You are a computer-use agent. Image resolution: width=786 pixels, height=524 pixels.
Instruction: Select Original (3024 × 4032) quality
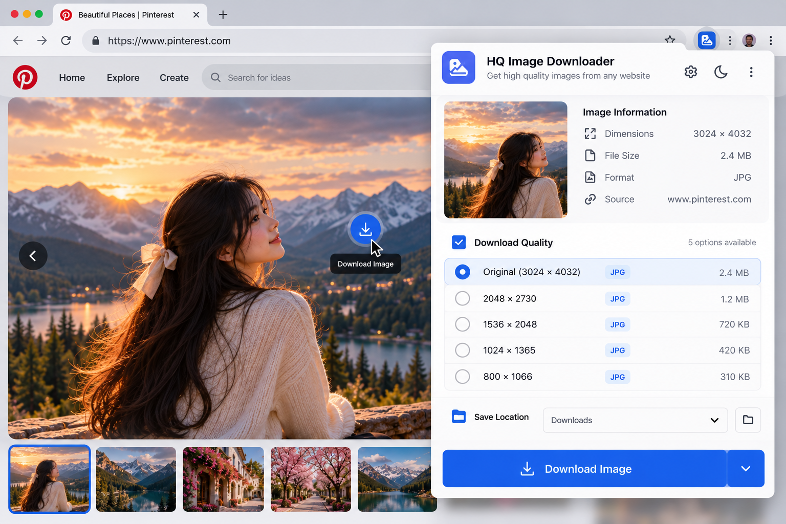[602, 272]
